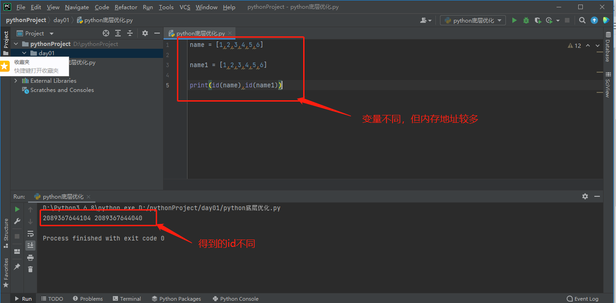The height and width of the screenshot is (303, 616).
Task: Hide the Project tool window
Action: coord(157,33)
